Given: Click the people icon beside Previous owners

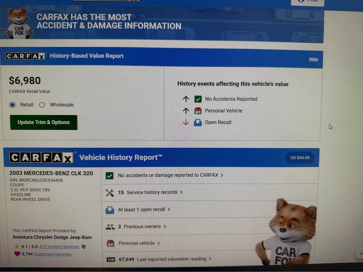Looking at the screenshot, I should [x=110, y=227].
